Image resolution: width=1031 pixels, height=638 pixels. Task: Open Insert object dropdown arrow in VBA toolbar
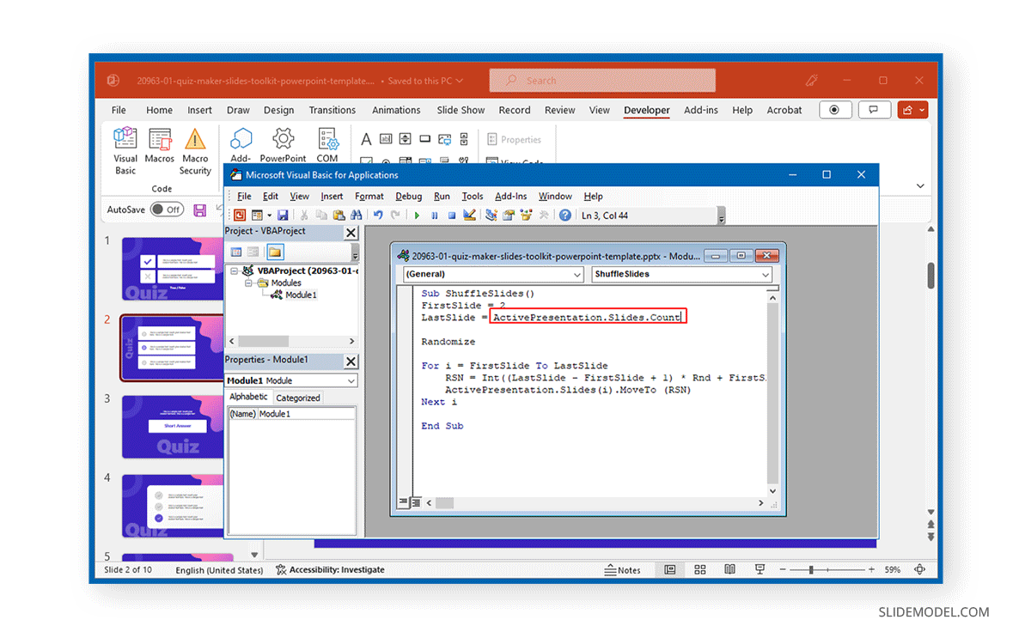(x=269, y=216)
